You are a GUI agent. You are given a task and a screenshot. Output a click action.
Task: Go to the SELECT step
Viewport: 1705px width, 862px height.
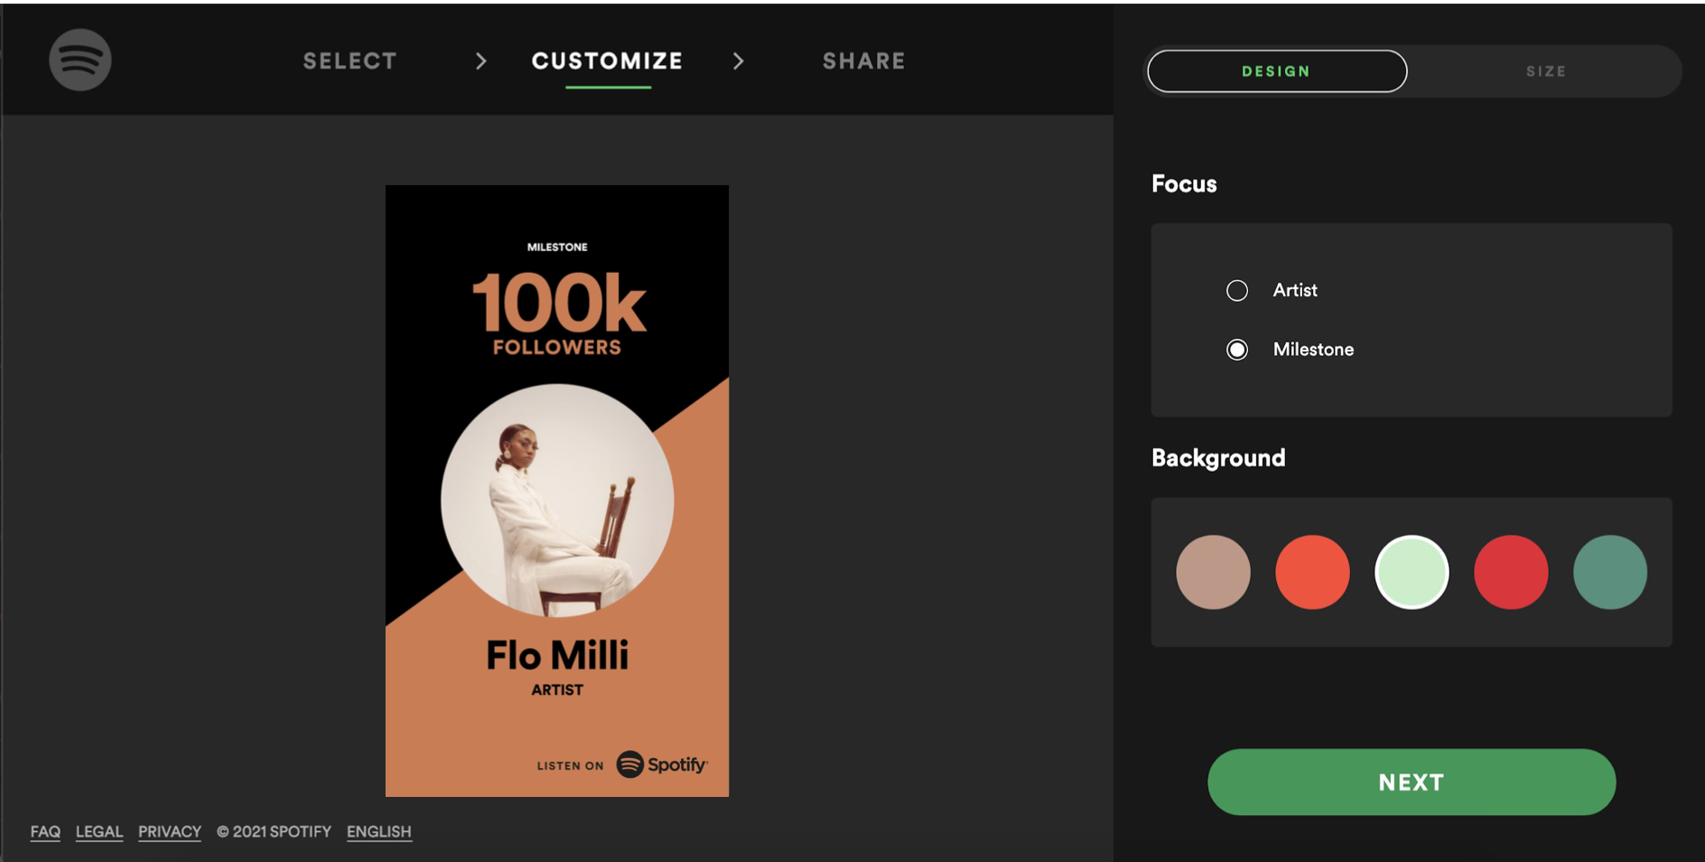click(350, 61)
